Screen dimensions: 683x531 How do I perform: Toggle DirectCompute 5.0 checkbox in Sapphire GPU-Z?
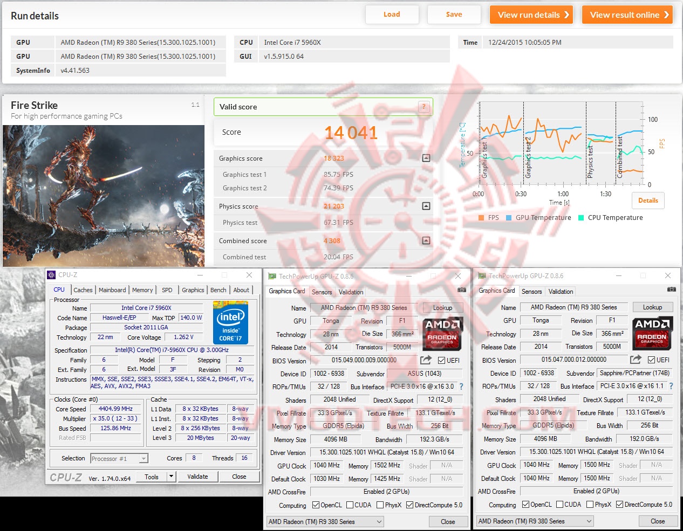tap(620, 505)
